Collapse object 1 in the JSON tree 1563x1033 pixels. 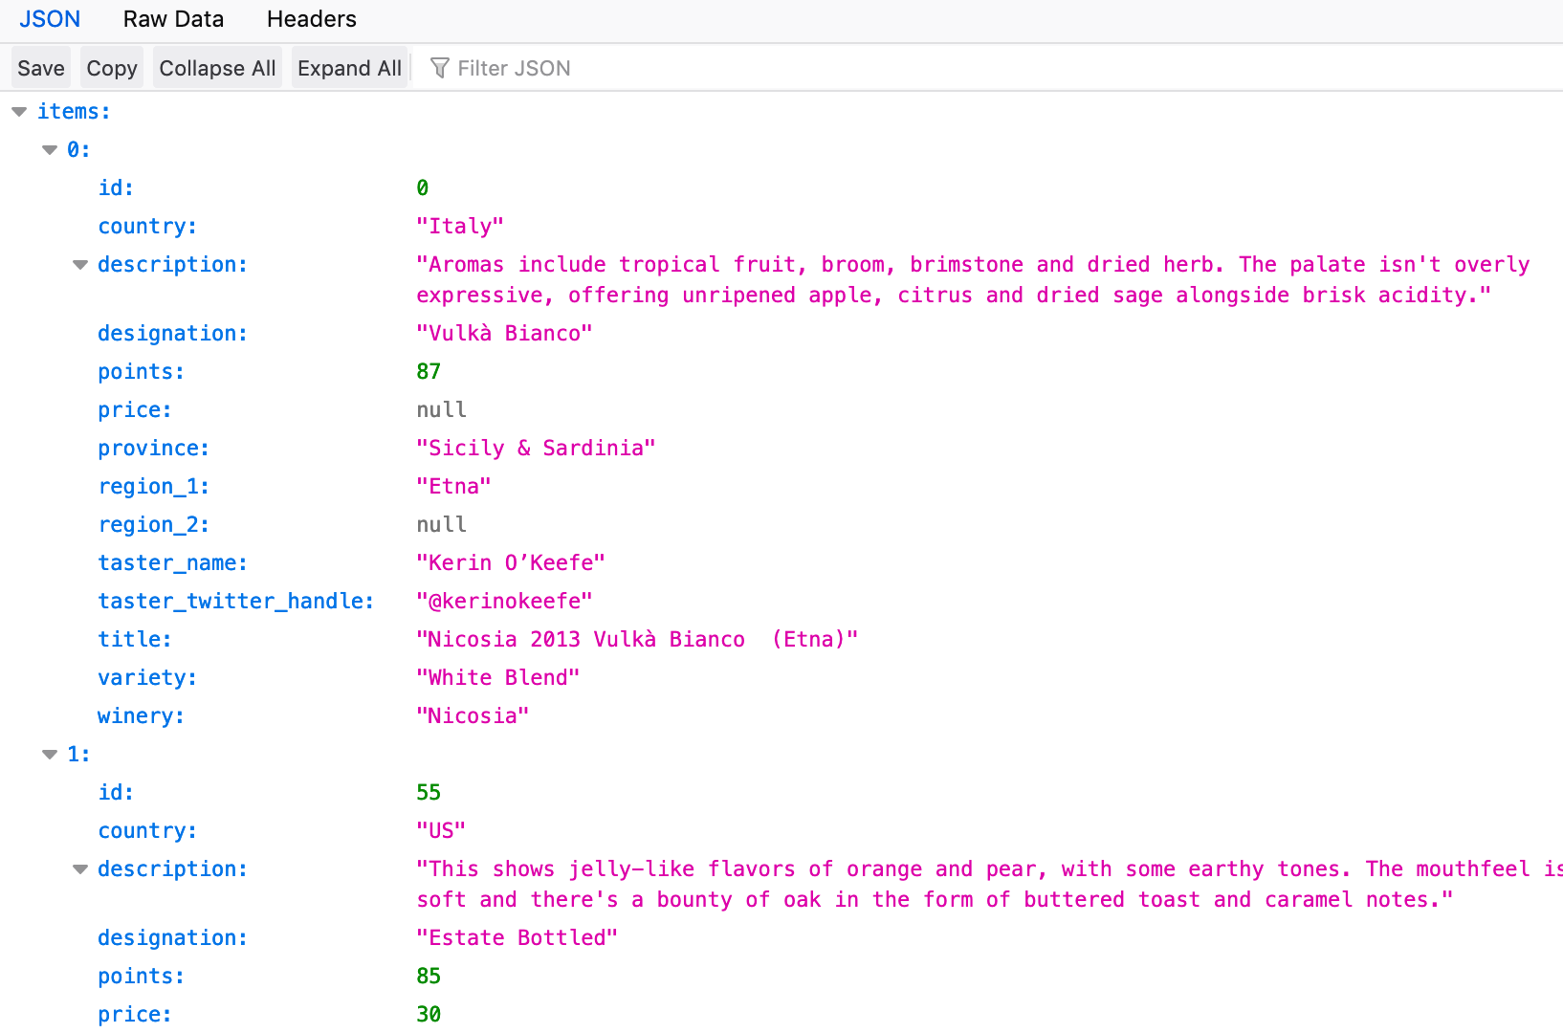(49, 754)
